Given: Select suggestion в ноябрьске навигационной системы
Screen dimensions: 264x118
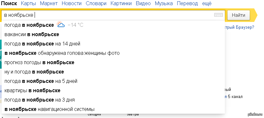Looking at the screenshot, I should click(x=113, y=109).
